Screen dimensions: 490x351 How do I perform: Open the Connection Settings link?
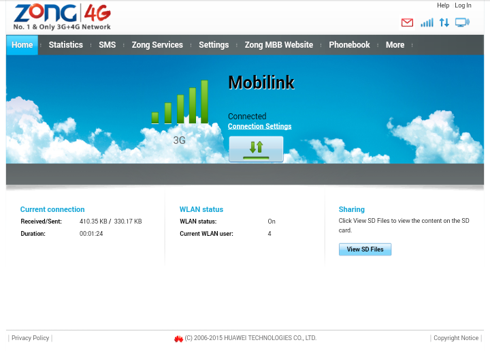[x=259, y=126]
